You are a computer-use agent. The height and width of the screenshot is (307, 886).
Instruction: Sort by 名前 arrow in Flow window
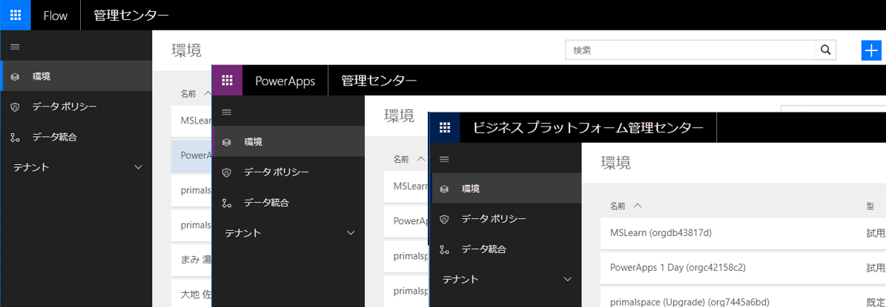coord(207,93)
